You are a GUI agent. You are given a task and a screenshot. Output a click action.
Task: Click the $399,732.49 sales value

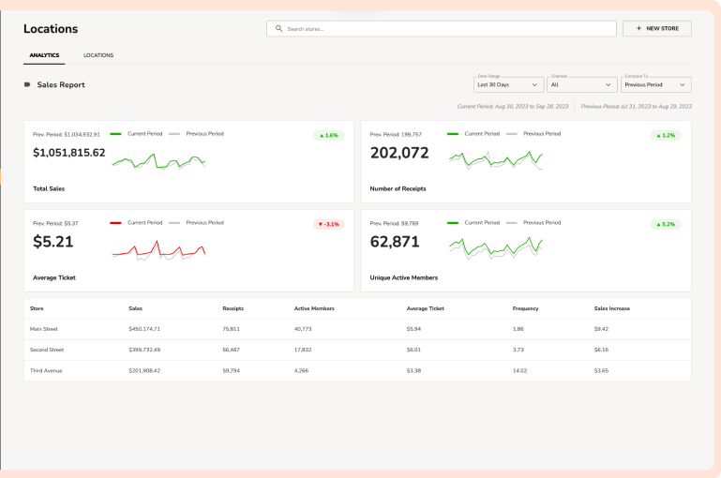[x=144, y=350]
